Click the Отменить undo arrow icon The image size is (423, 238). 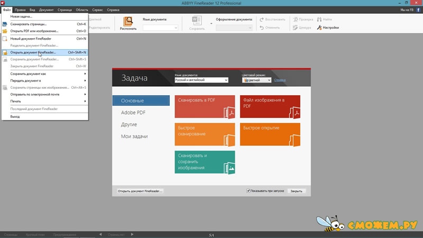pos(262,28)
